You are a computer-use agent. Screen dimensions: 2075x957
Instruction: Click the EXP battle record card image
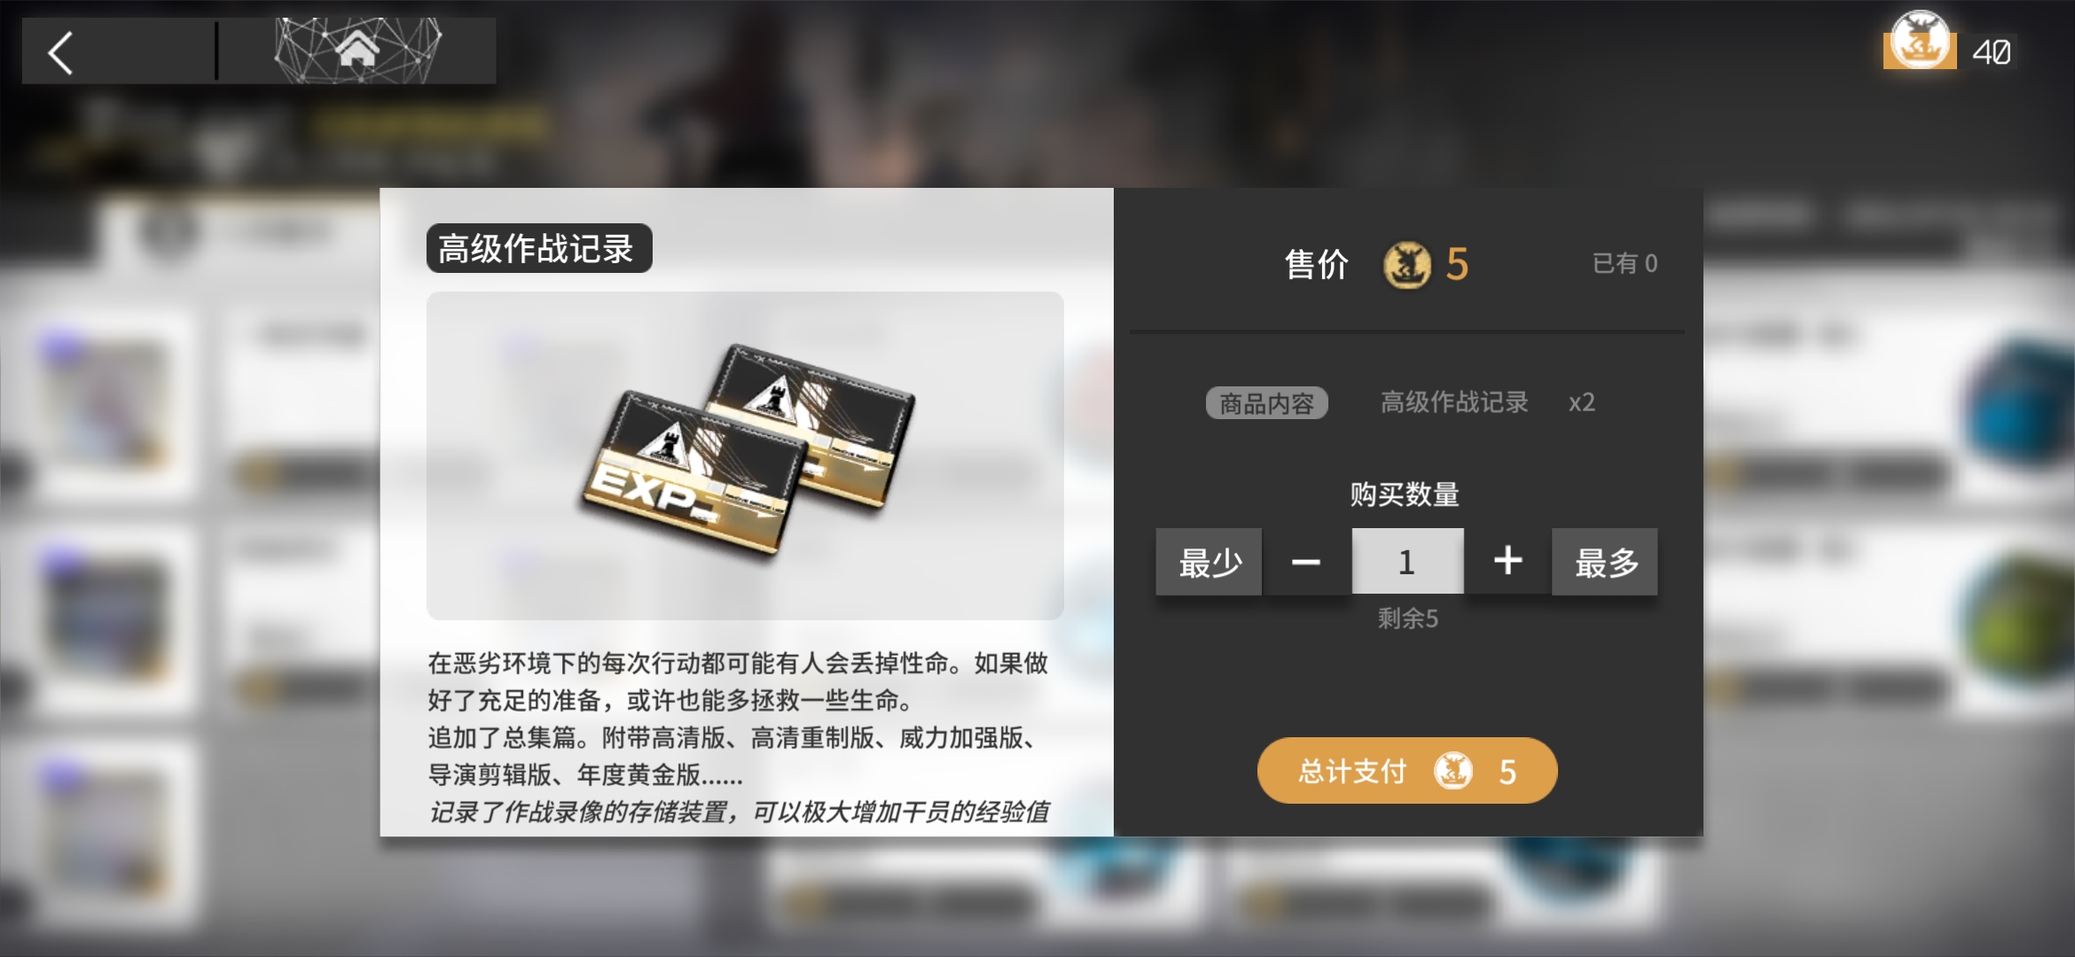click(749, 449)
